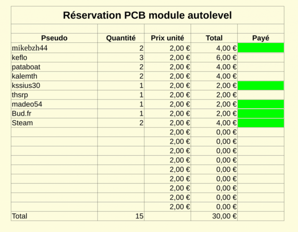
Task: Select the Prix unité column header
Action: [x=167, y=38]
